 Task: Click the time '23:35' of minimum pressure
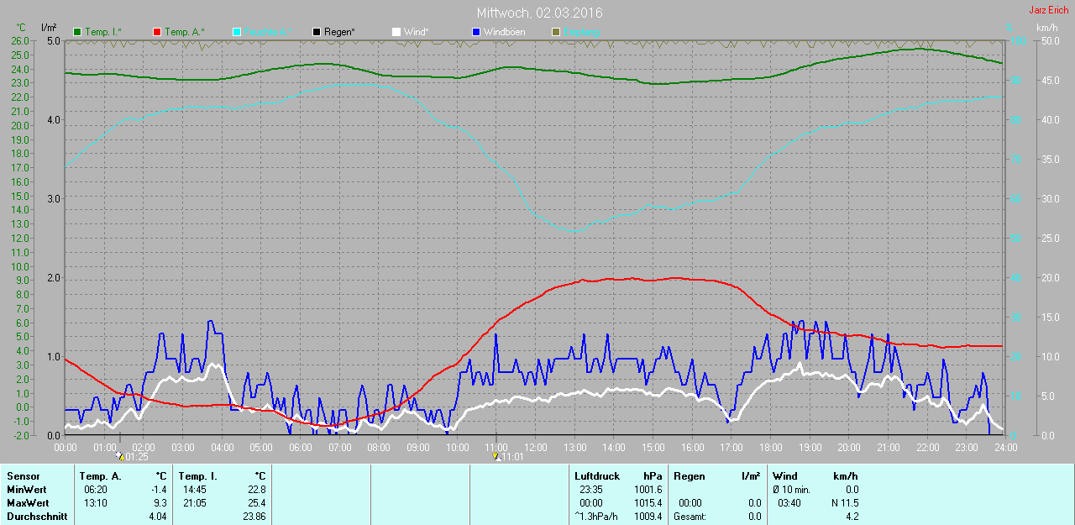coord(591,490)
